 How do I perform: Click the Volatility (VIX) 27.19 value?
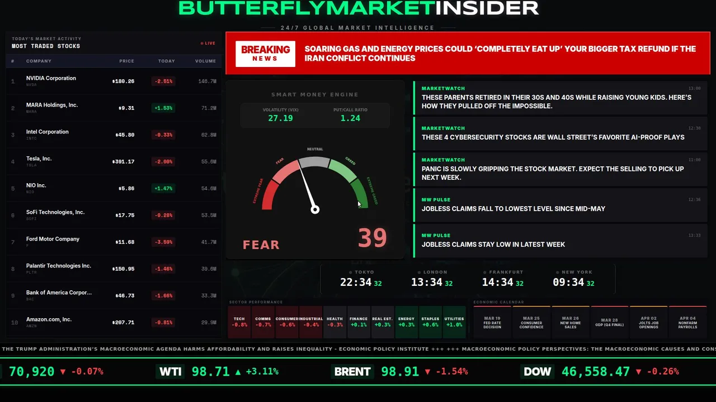click(280, 118)
